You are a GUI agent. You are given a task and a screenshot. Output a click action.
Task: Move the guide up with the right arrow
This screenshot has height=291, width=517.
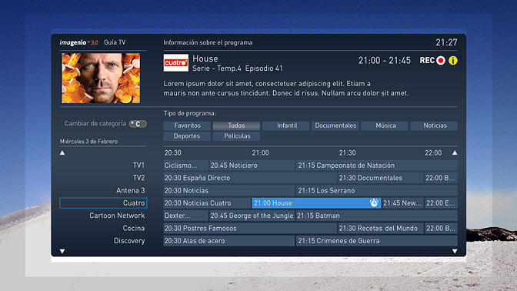(455, 152)
